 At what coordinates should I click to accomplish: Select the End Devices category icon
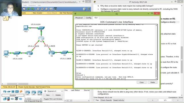tap(5, 99)
